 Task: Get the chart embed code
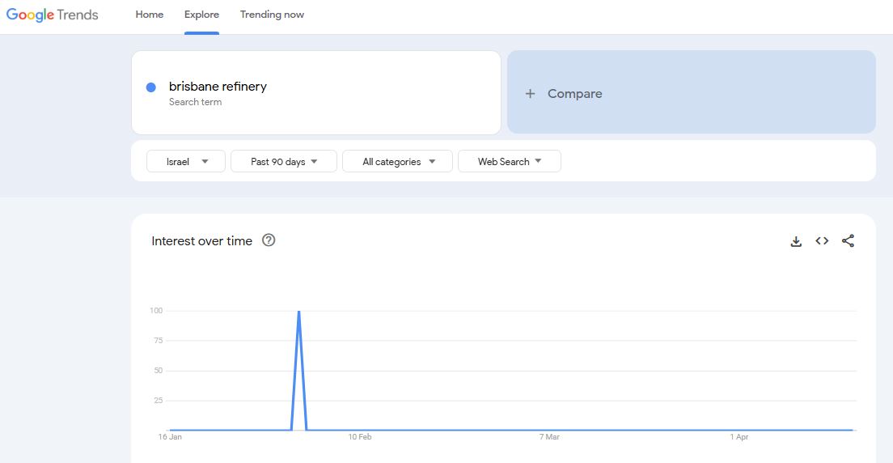(822, 241)
